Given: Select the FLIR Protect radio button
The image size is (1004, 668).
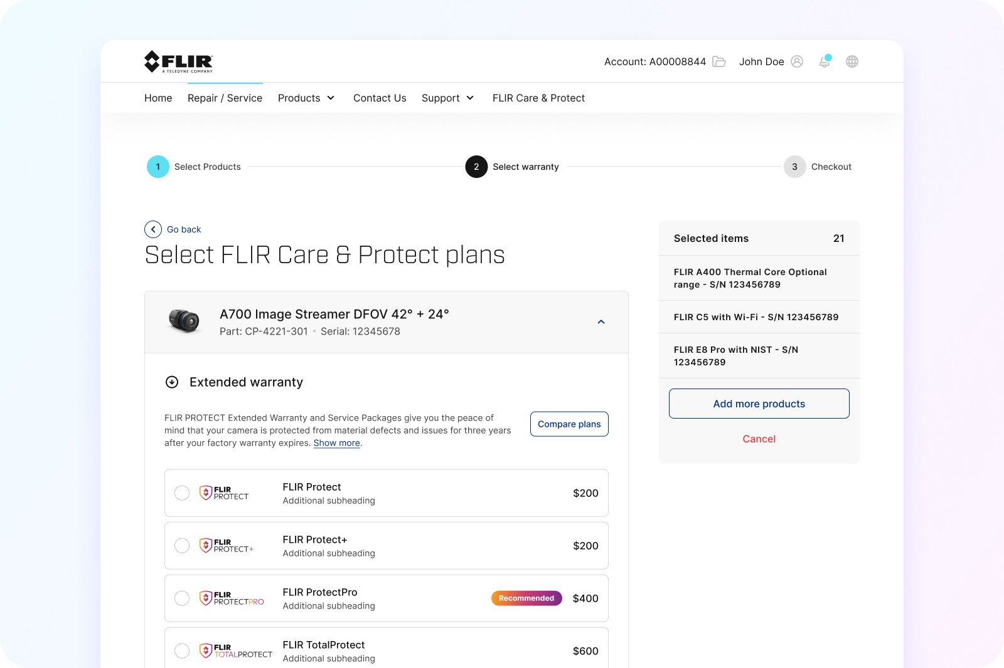Looking at the screenshot, I should coord(182,493).
